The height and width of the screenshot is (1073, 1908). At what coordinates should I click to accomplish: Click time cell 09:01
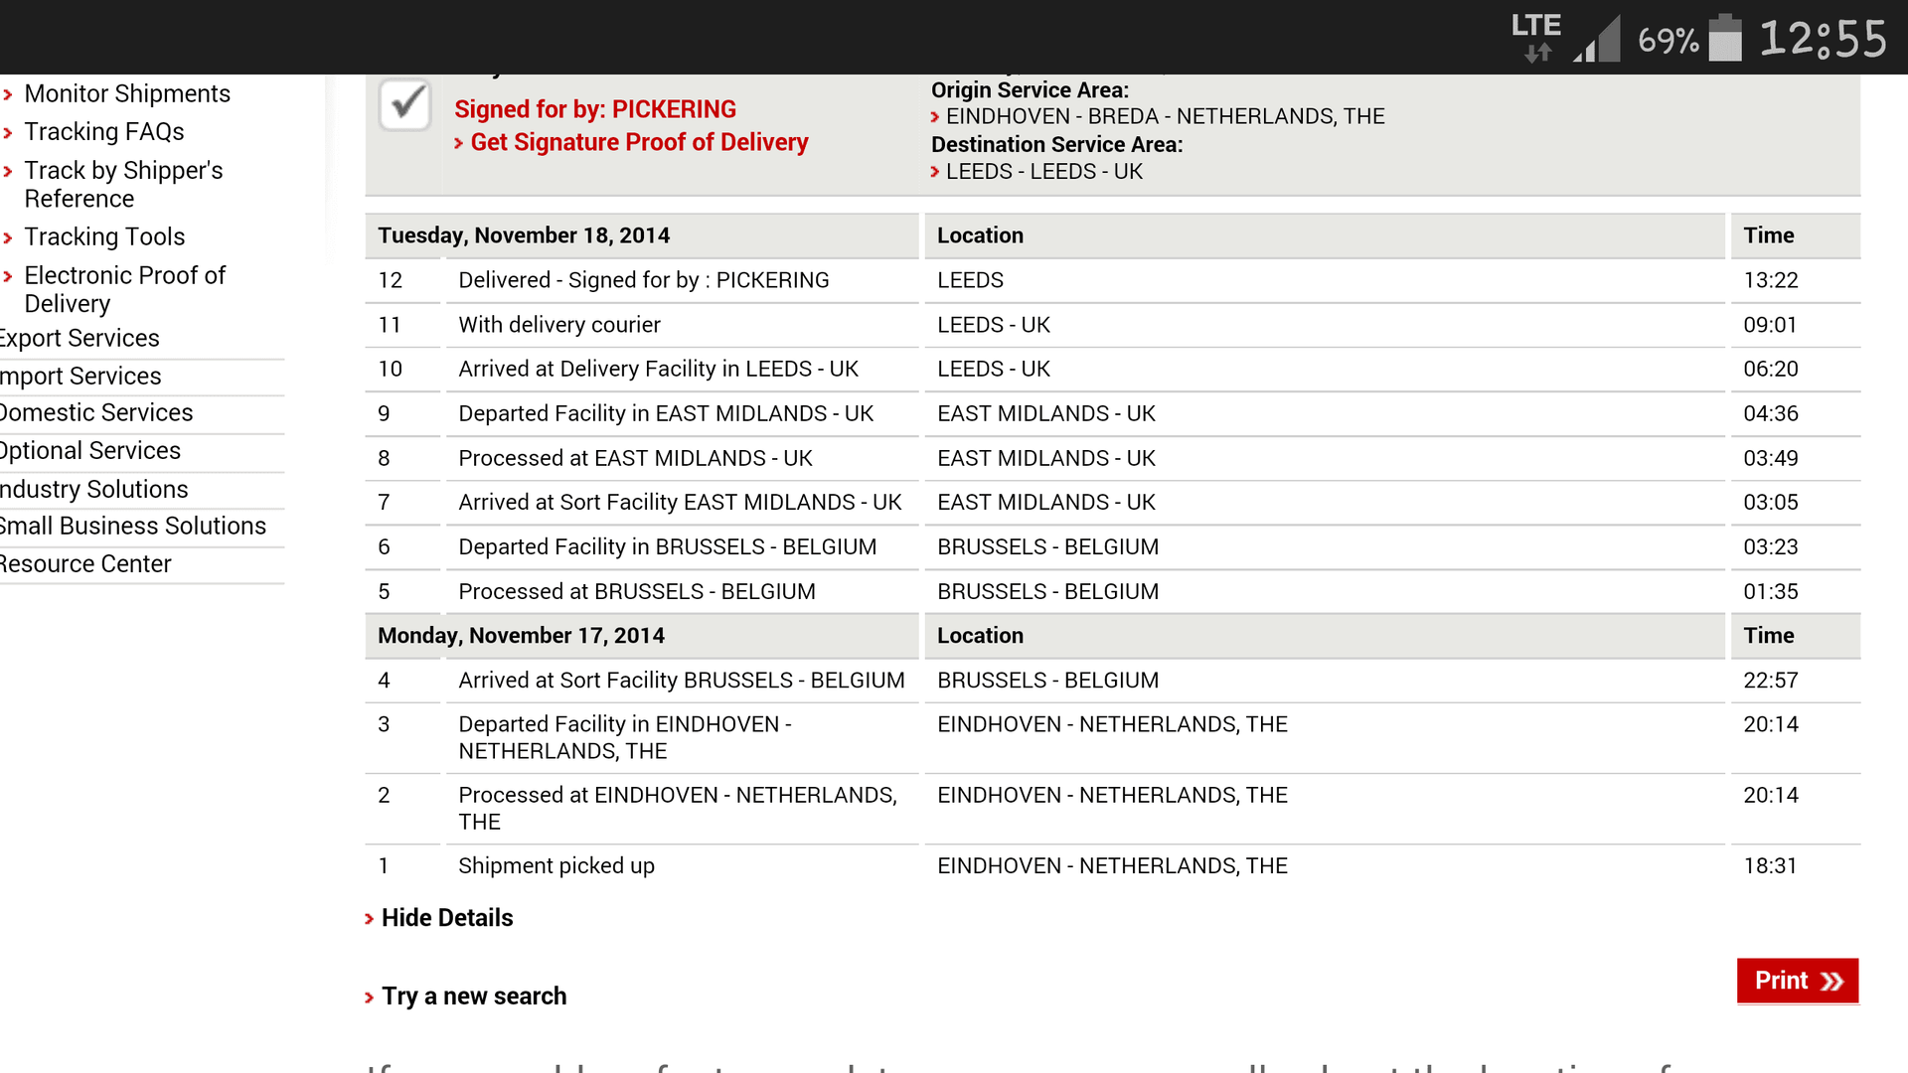(x=1771, y=325)
